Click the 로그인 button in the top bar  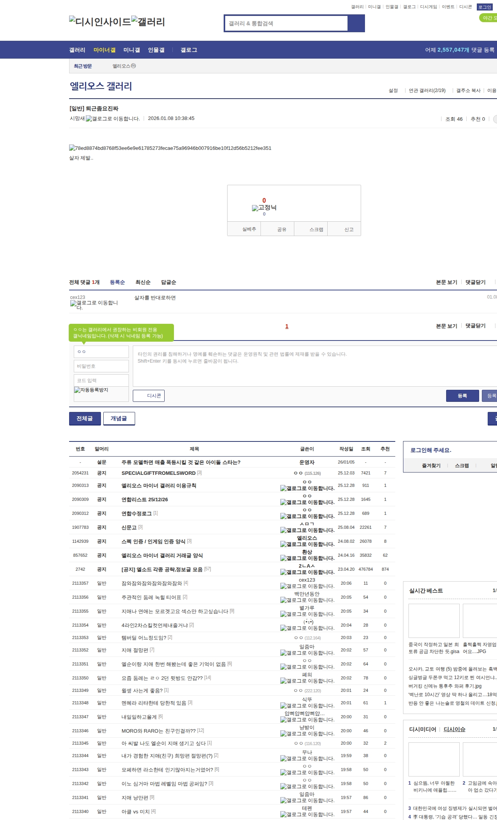[485, 7]
